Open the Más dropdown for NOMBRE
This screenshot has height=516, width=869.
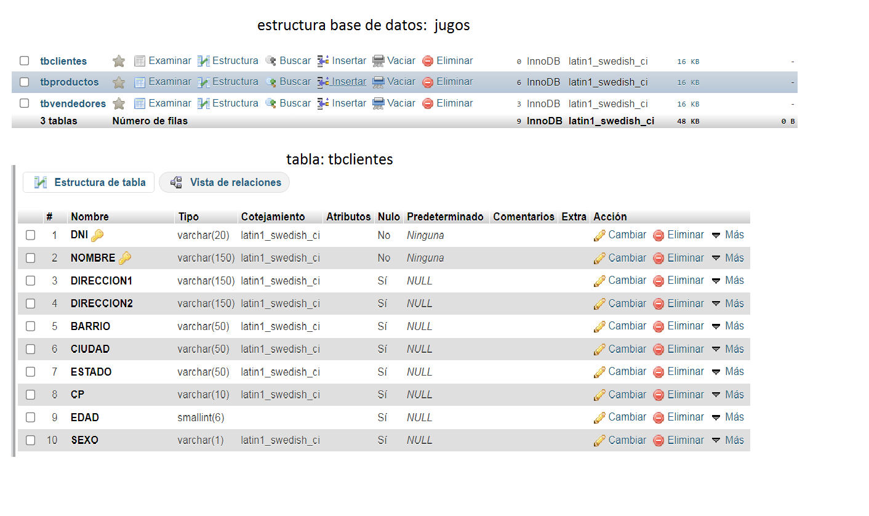coord(727,258)
